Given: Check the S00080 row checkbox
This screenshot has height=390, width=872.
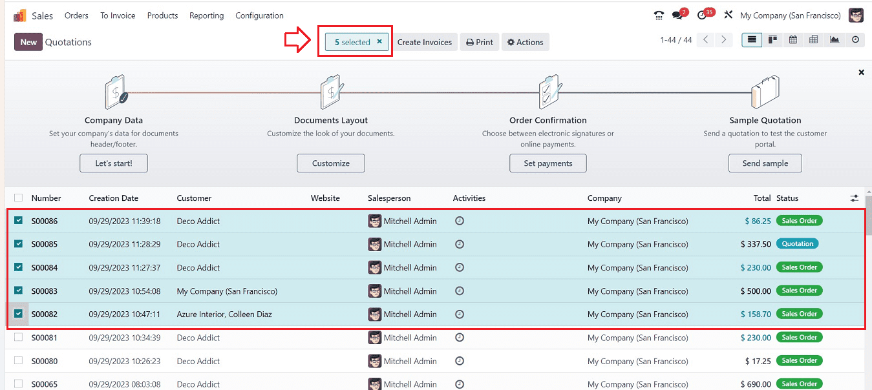Looking at the screenshot, I should [18, 360].
